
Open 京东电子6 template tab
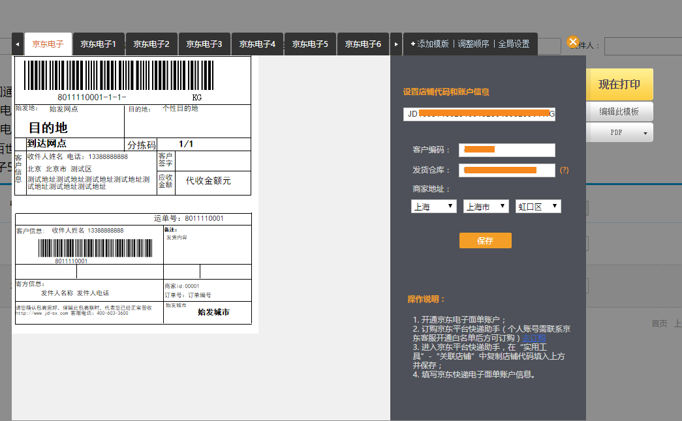point(363,44)
